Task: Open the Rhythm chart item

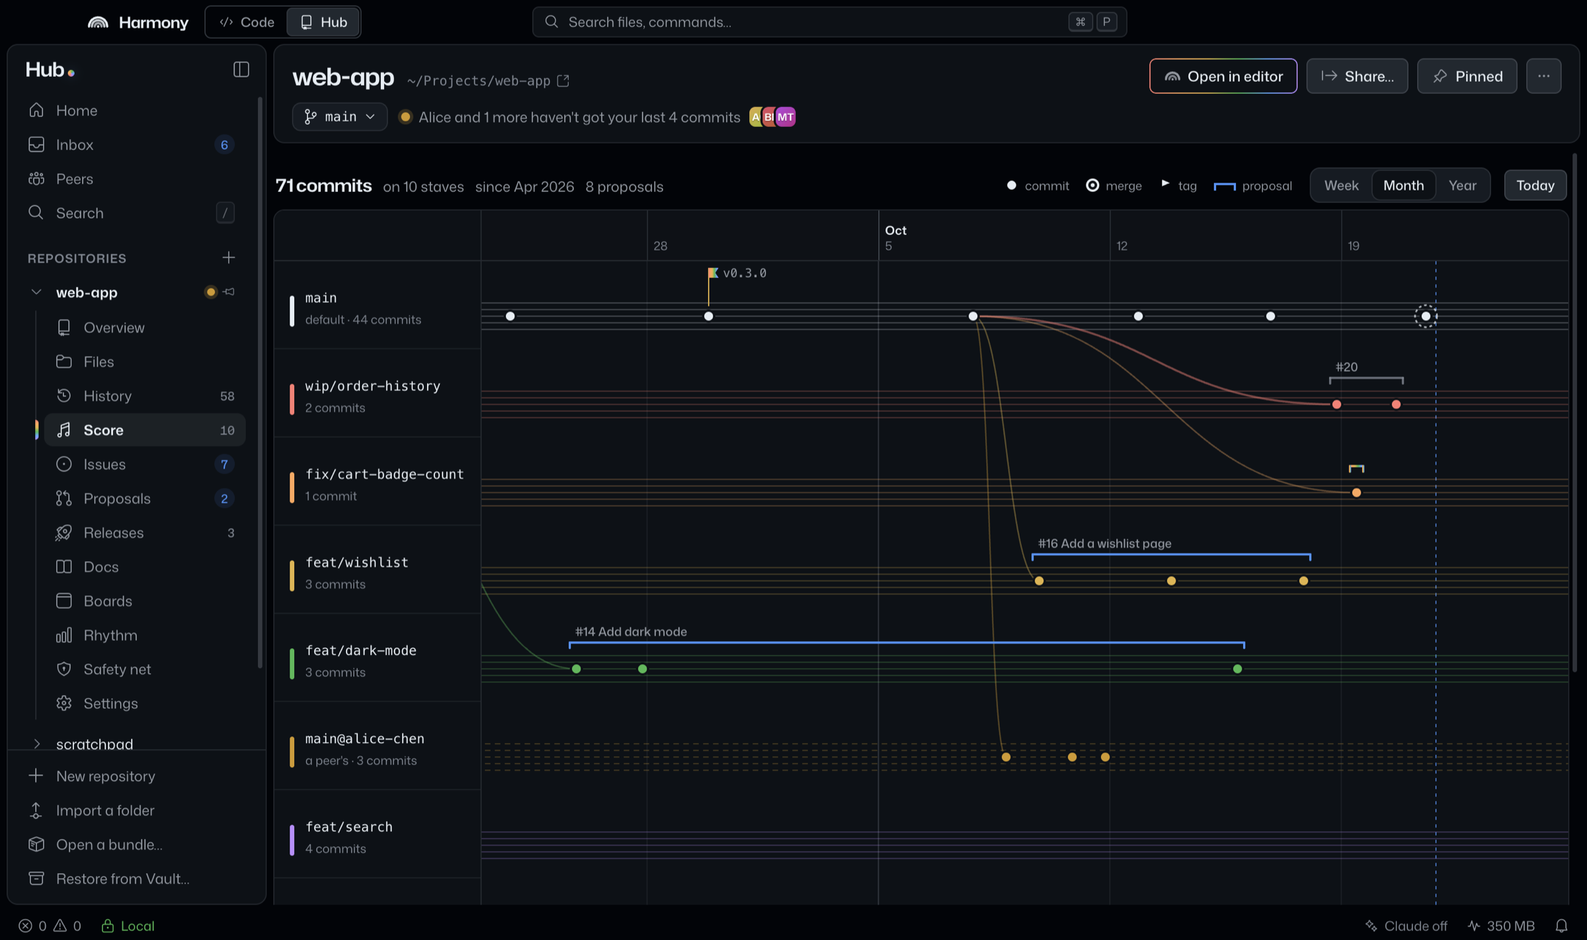Action: tap(145, 635)
